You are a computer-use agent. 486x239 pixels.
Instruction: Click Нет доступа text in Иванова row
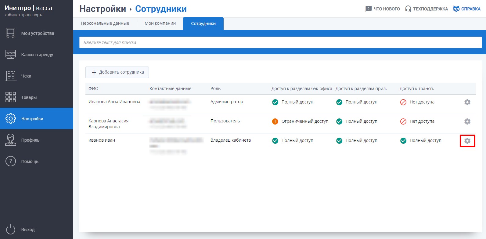(422, 102)
